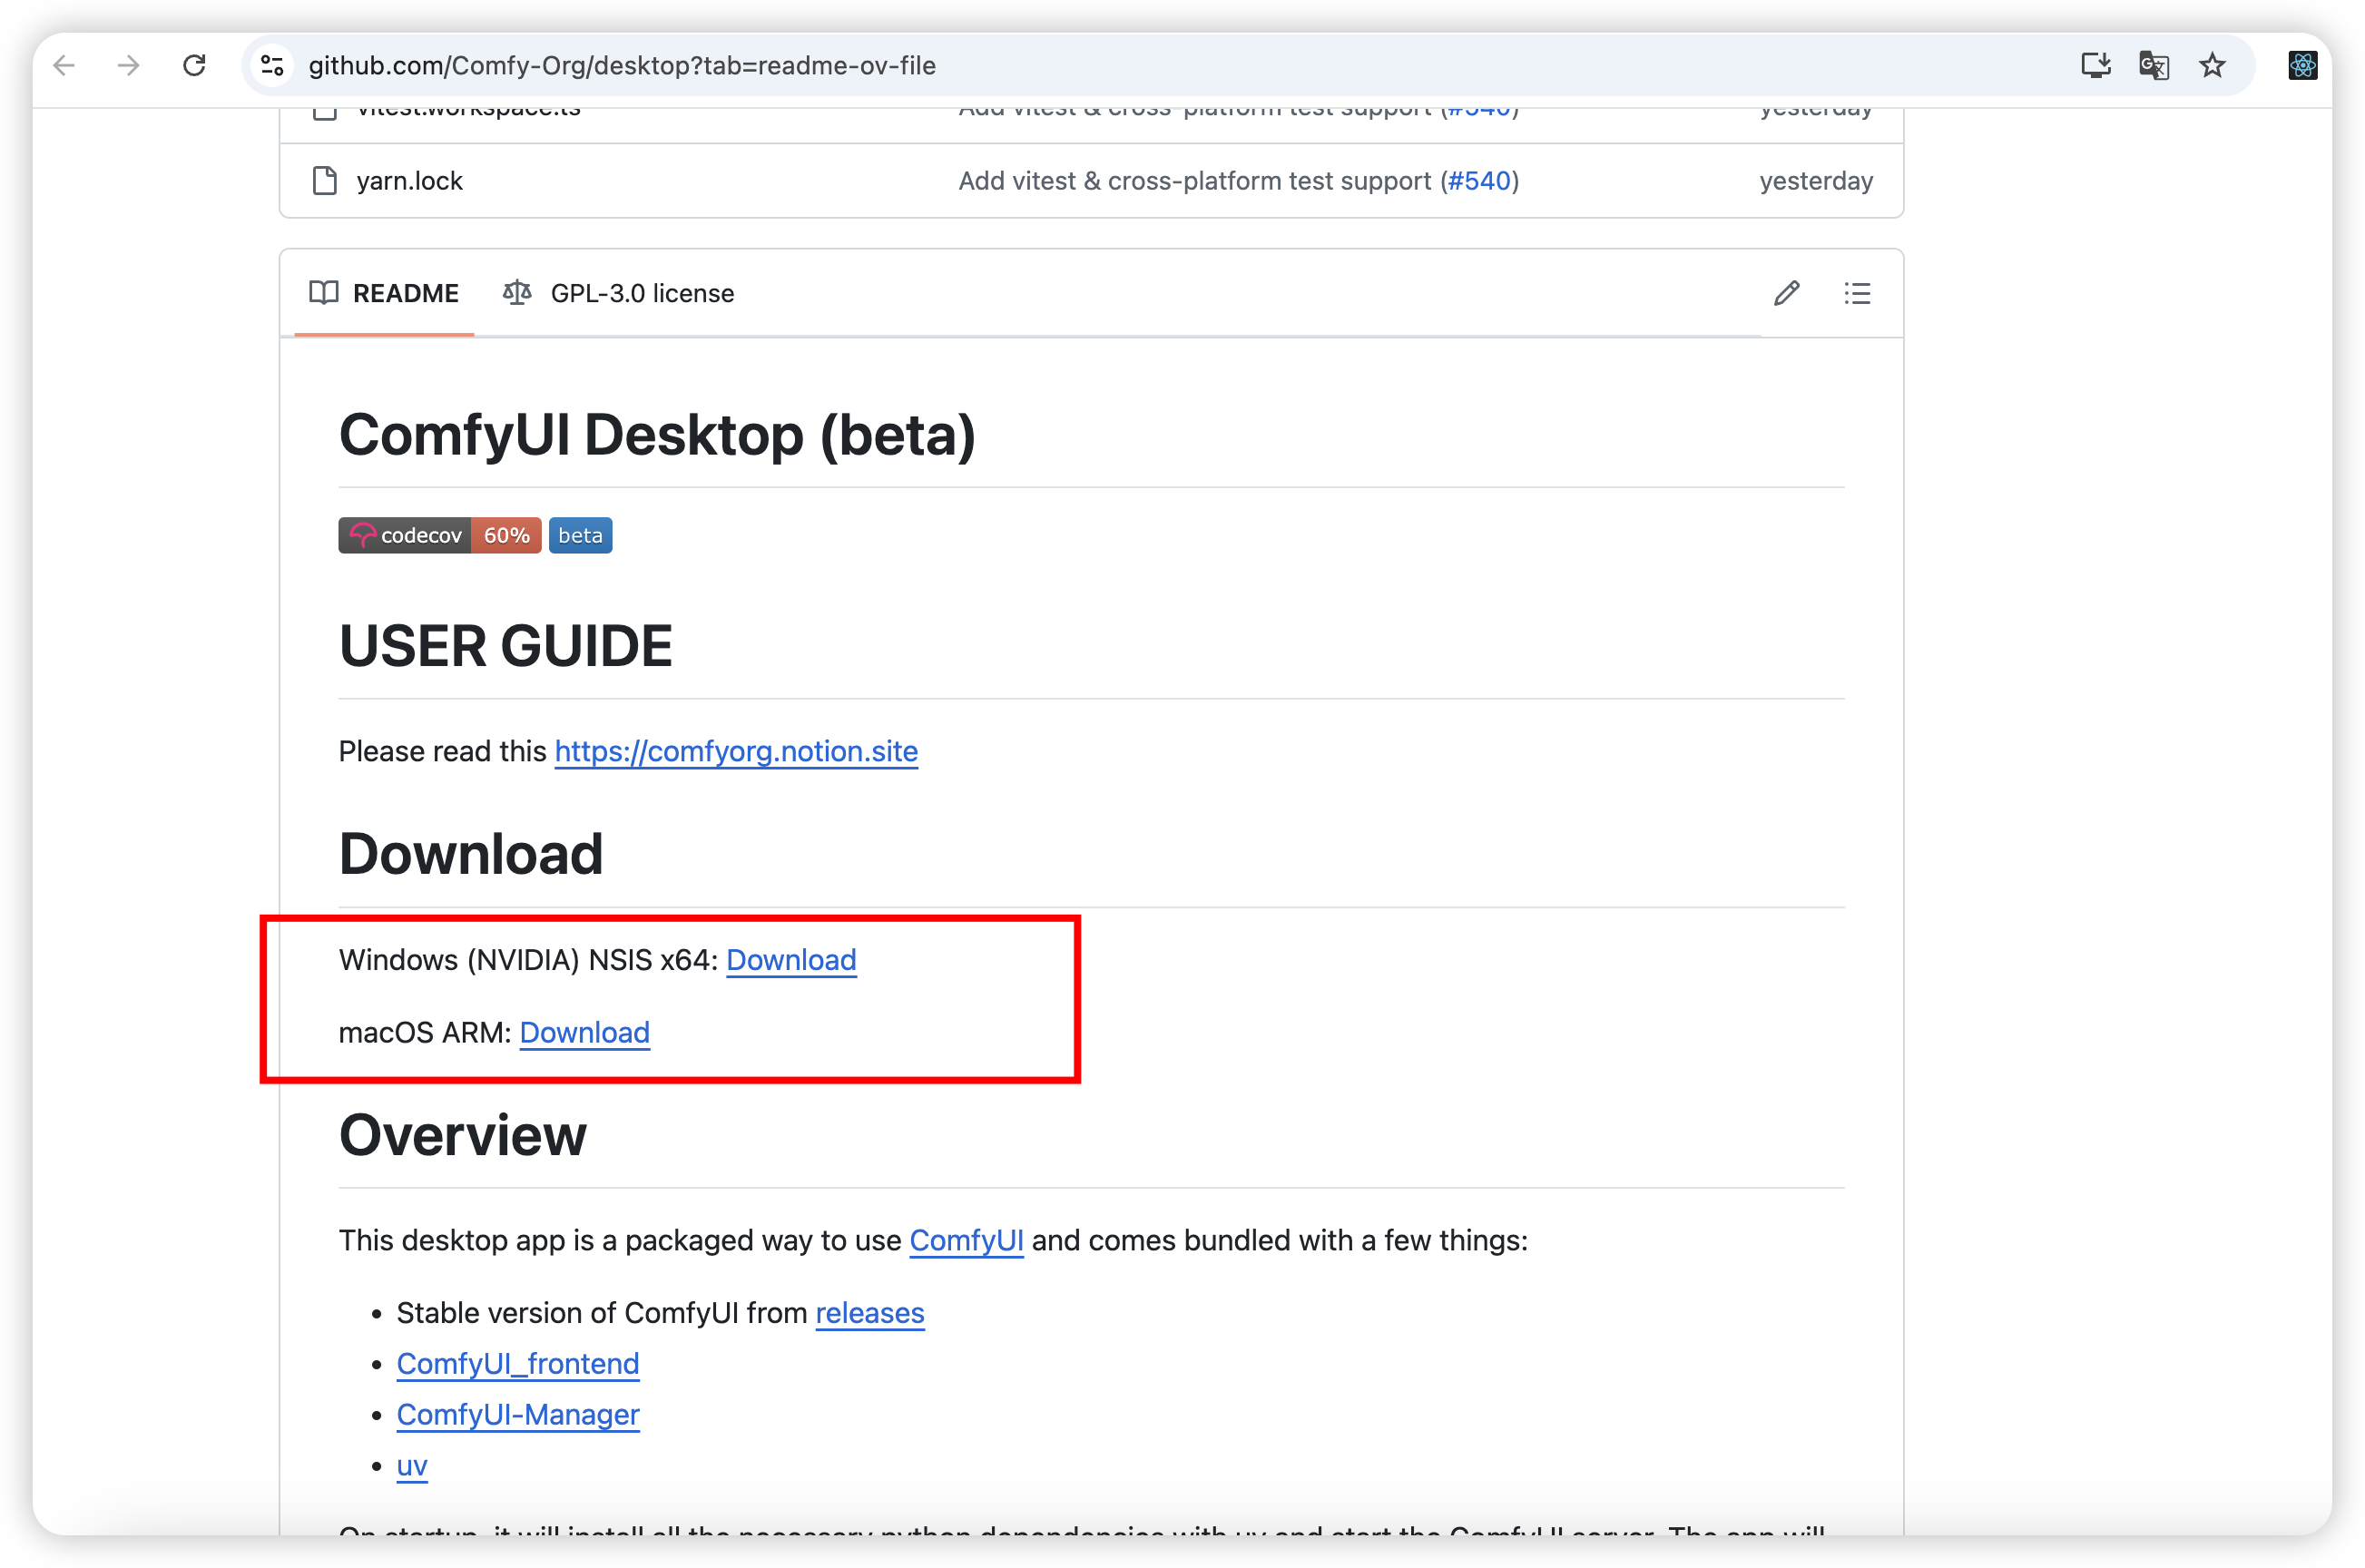Viewport: 2365px width, 1568px height.
Task: Click the browser back arrow
Action: pyautogui.click(x=64, y=66)
